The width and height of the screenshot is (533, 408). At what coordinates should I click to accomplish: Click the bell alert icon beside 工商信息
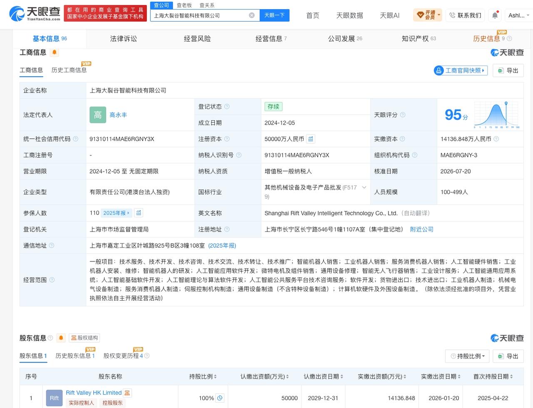(55, 52)
